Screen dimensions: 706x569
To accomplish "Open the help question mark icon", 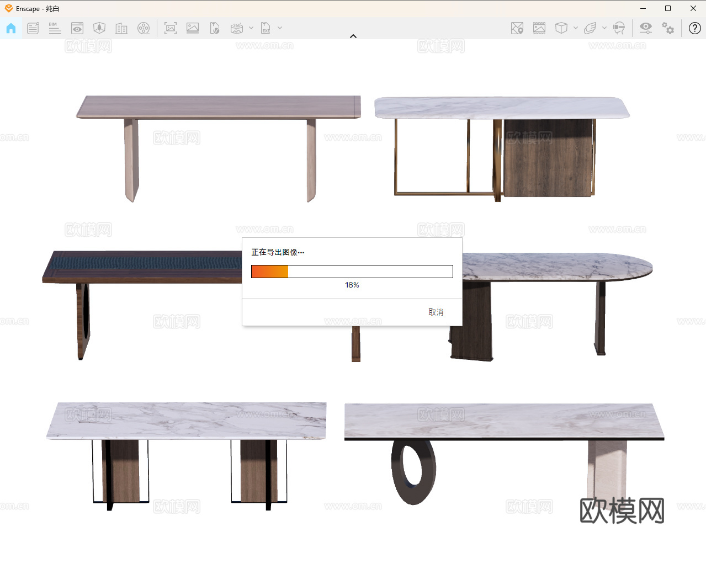I will tap(695, 28).
